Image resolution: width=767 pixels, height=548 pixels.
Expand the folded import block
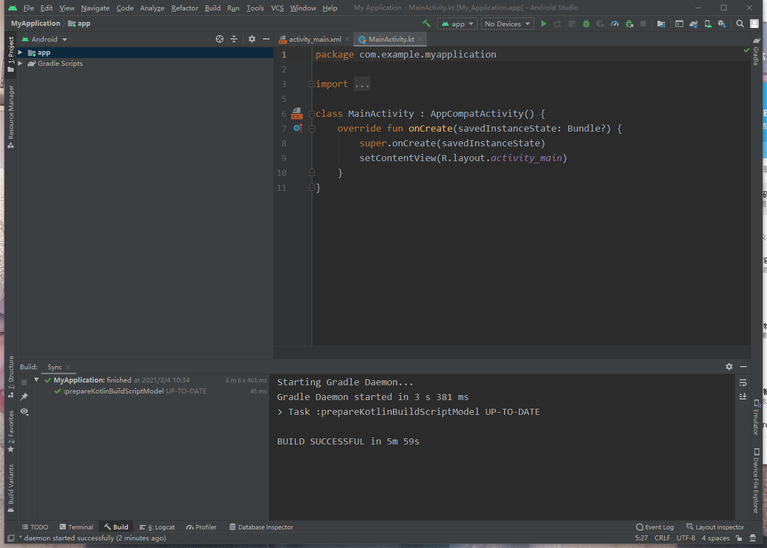point(312,84)
